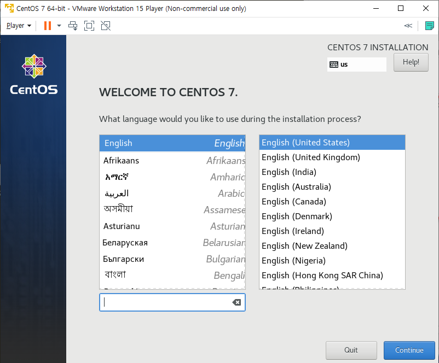Choose English (Ireland) locale
This screenshot has height=363, width=439.
(x=332, y=231)
